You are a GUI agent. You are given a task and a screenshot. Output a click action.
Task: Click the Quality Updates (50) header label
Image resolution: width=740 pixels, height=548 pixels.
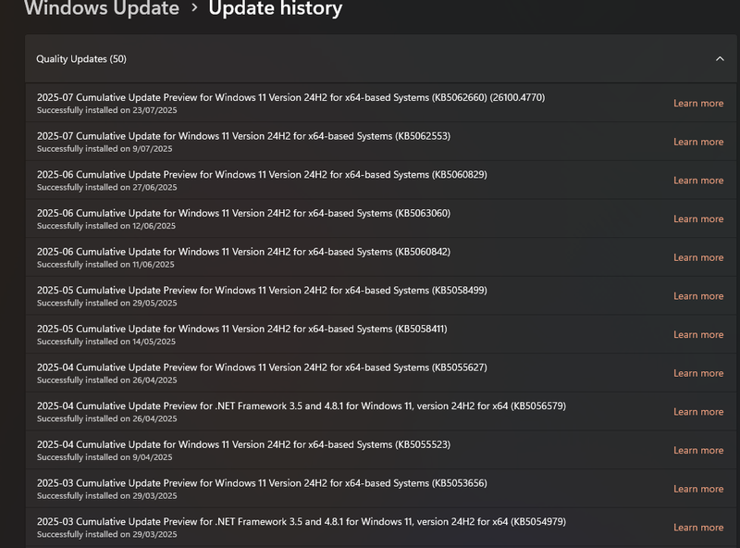pos(81,59)
